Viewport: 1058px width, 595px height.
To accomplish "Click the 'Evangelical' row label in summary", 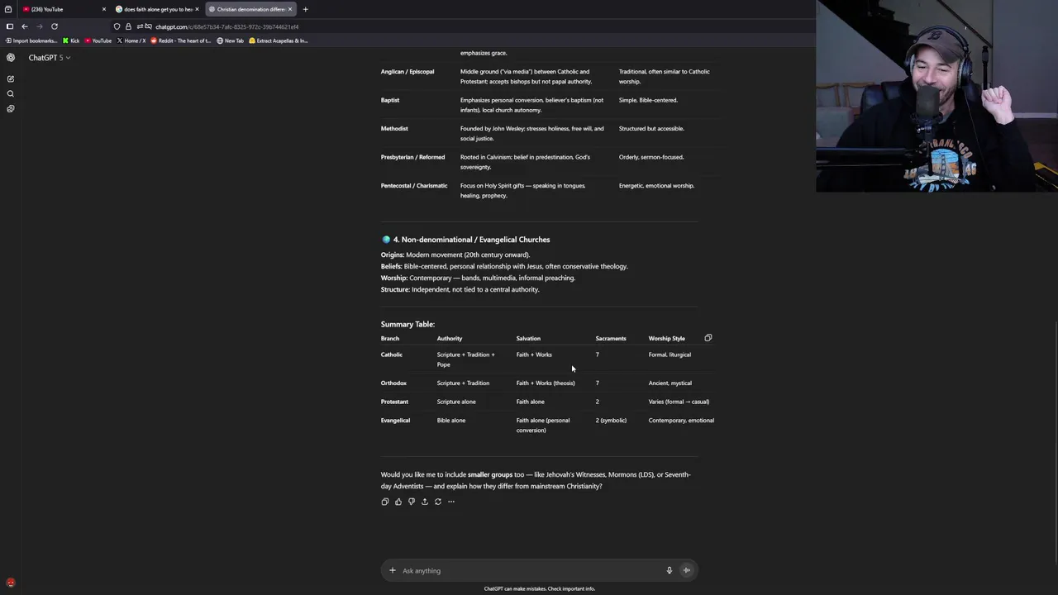I will point(395,420).
